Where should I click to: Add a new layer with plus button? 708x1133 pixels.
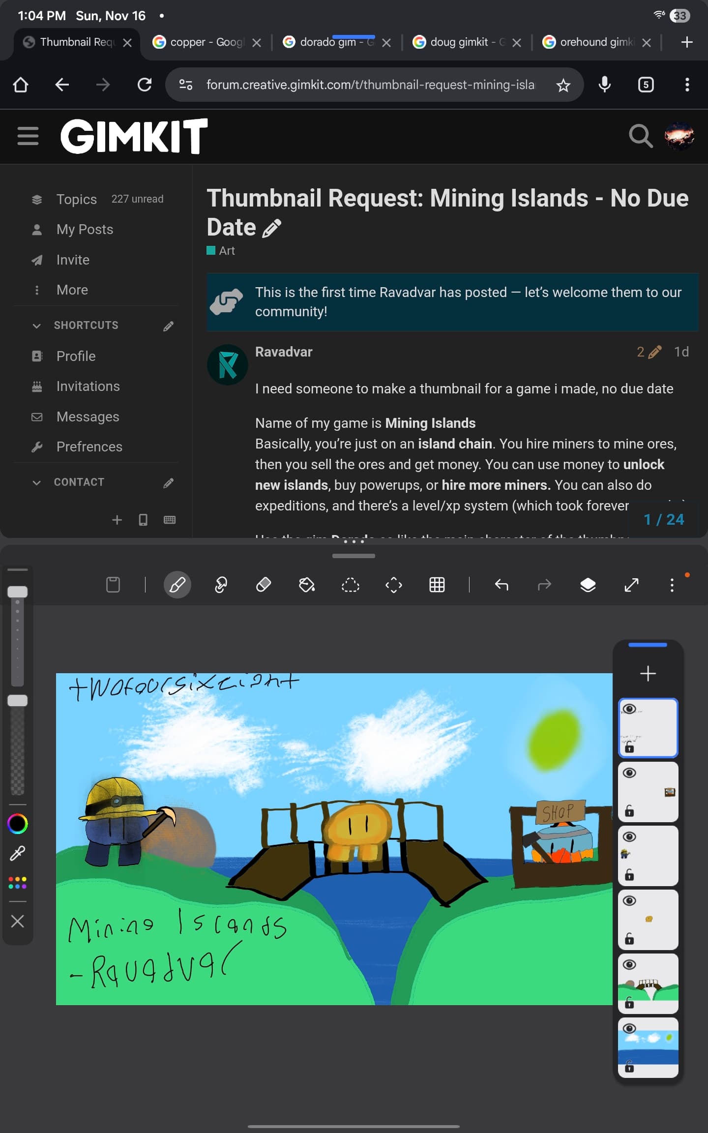tap(648, 673)
